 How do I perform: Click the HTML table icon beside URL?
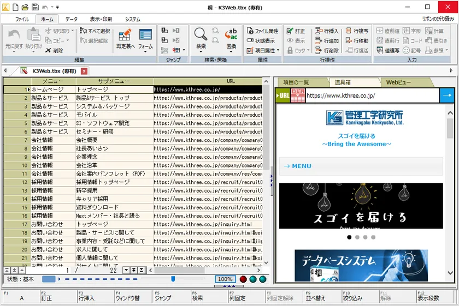coord(298,95)
